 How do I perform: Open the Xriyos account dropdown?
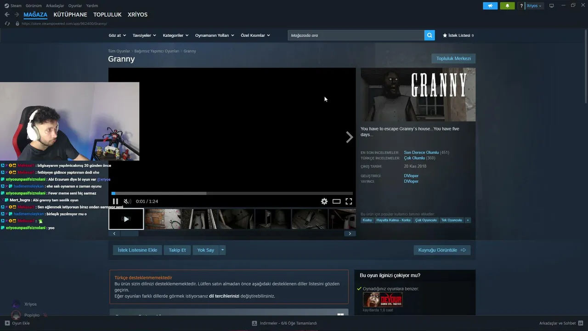click(x=534, y=6)
